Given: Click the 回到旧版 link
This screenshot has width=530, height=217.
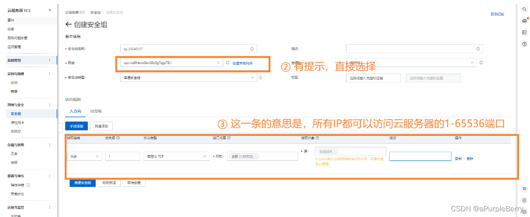Looking at the screenshot, I should click(x=497, y=14).
